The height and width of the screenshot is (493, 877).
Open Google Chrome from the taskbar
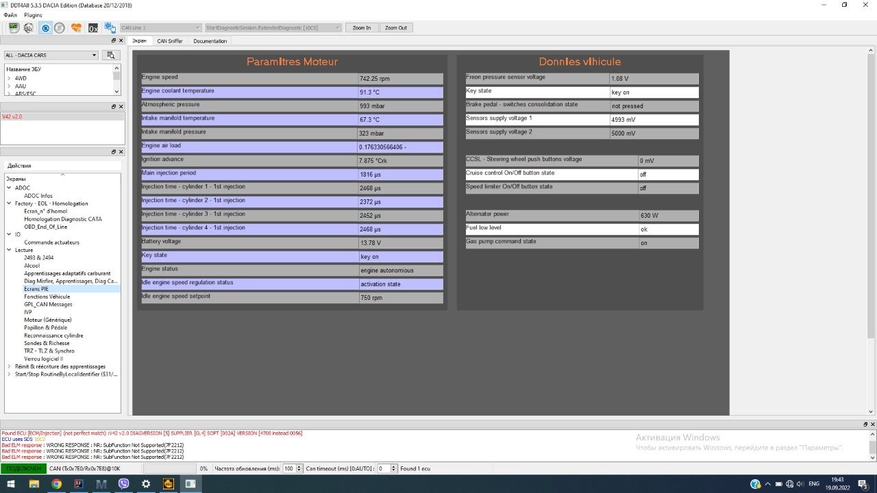click(x=56, y=484)
